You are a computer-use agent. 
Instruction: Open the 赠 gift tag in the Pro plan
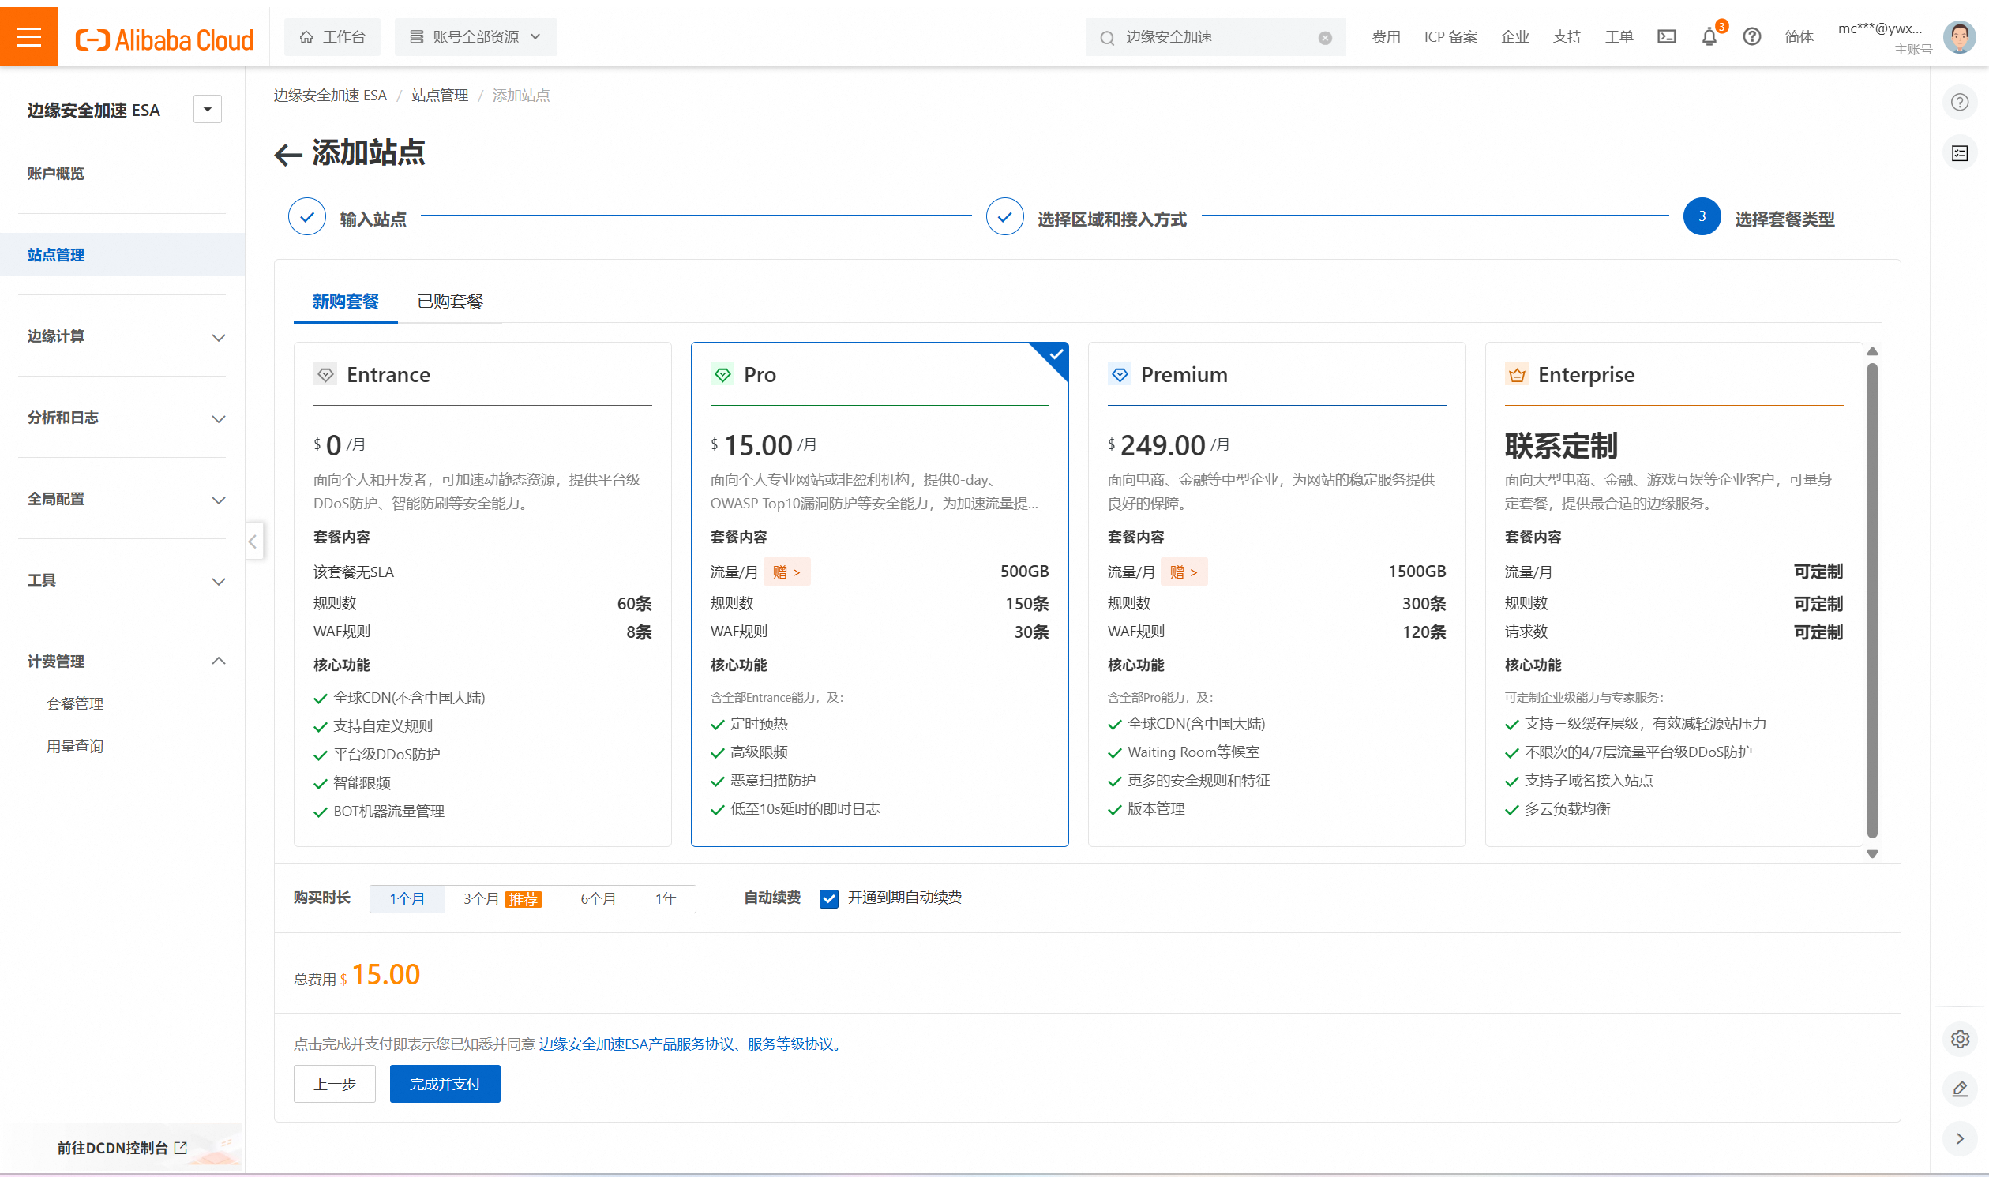pos(786,572)
